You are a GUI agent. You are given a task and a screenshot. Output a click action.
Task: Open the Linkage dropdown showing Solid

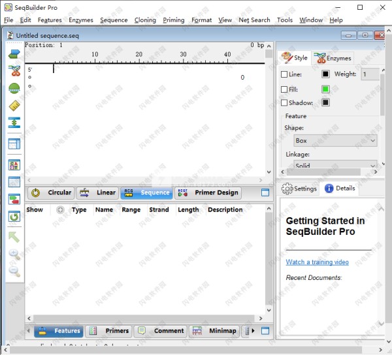point(335,164)
